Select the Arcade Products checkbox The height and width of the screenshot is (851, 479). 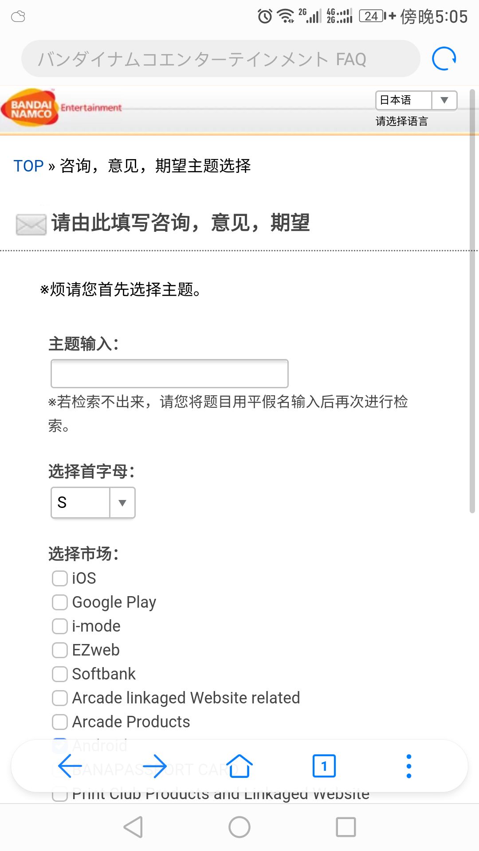60,722
